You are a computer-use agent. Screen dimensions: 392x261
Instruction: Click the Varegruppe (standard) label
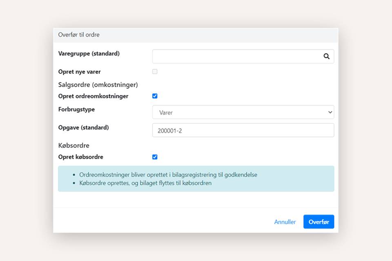point(89,53)
